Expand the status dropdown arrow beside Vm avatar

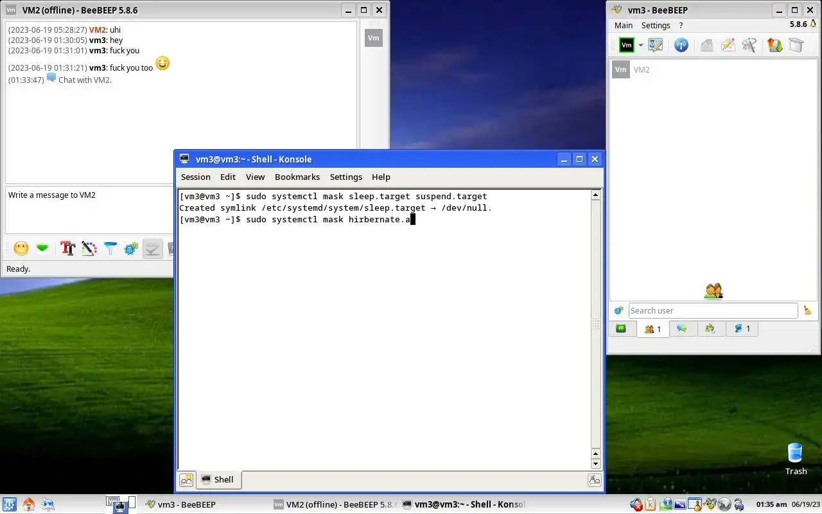(x=640, y=45)
